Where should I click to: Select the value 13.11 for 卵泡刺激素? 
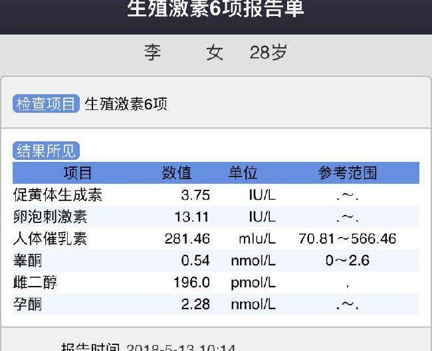coord(192,217)
